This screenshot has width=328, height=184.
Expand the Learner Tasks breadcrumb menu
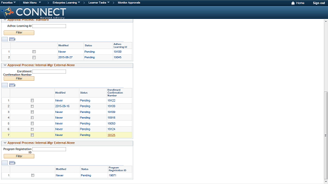[x=99, y=3]
